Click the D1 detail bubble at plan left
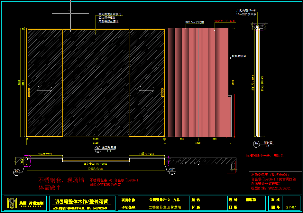 click(x=16, y=171)
